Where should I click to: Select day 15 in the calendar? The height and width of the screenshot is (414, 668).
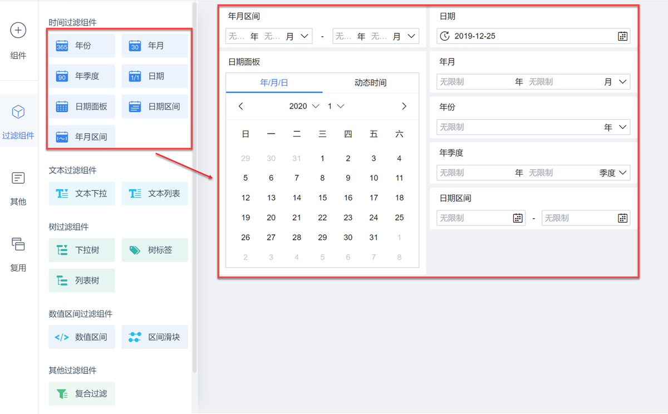(x=322, y=198)
